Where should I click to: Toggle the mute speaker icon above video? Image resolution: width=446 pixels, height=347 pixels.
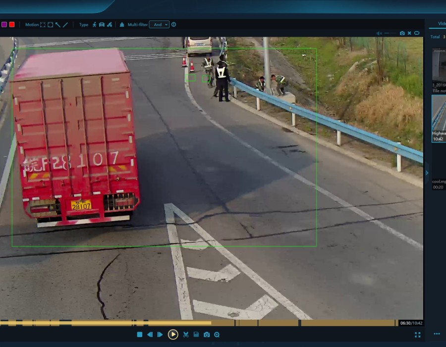pos(379,33)
